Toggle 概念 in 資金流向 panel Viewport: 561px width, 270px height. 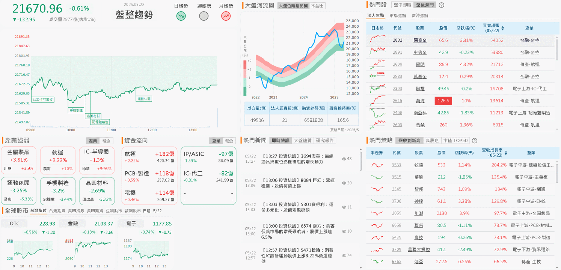(229, 141)
